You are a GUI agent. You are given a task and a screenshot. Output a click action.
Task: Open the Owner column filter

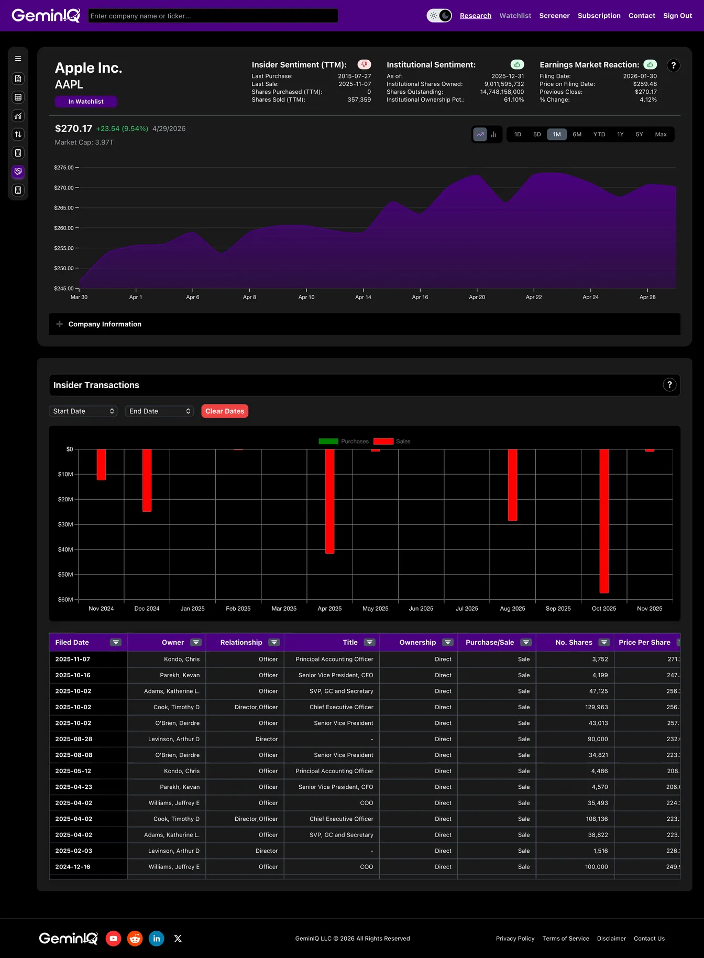(196, 643)
